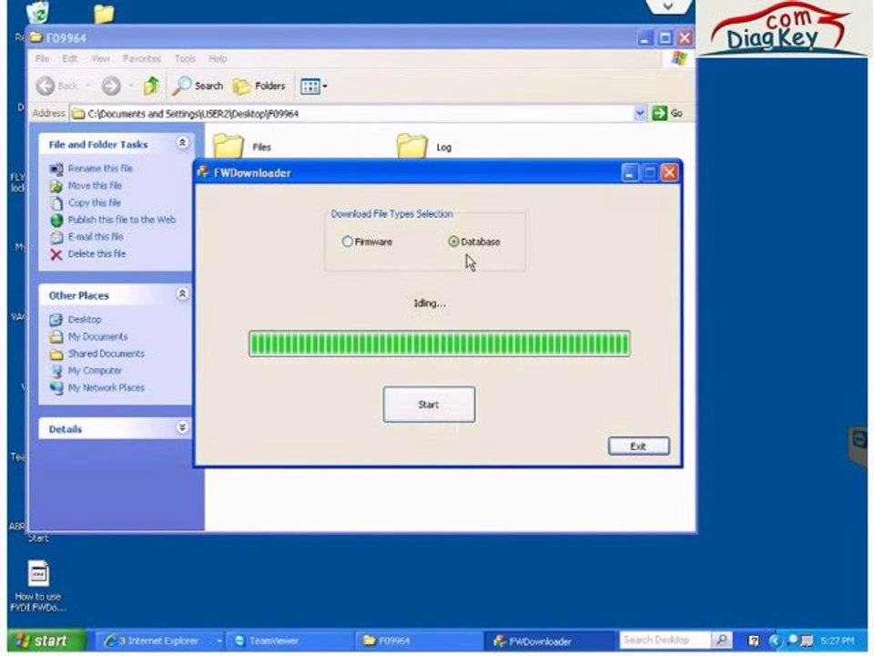Screen dimensions: 874x656
Task: Click the Back arrow in Explorer toolbar
Action: 46,86
